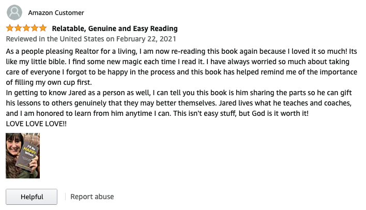Screen dimensions: 366x210
Task: Click the divider left of Report abuse
Action: 65,197
